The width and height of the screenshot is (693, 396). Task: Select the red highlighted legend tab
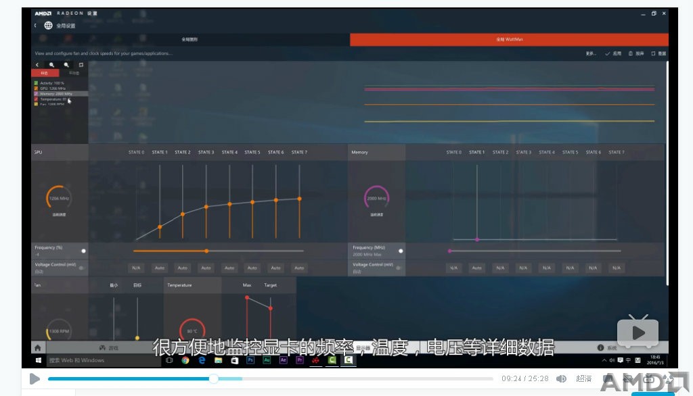(x=45, y=73)
